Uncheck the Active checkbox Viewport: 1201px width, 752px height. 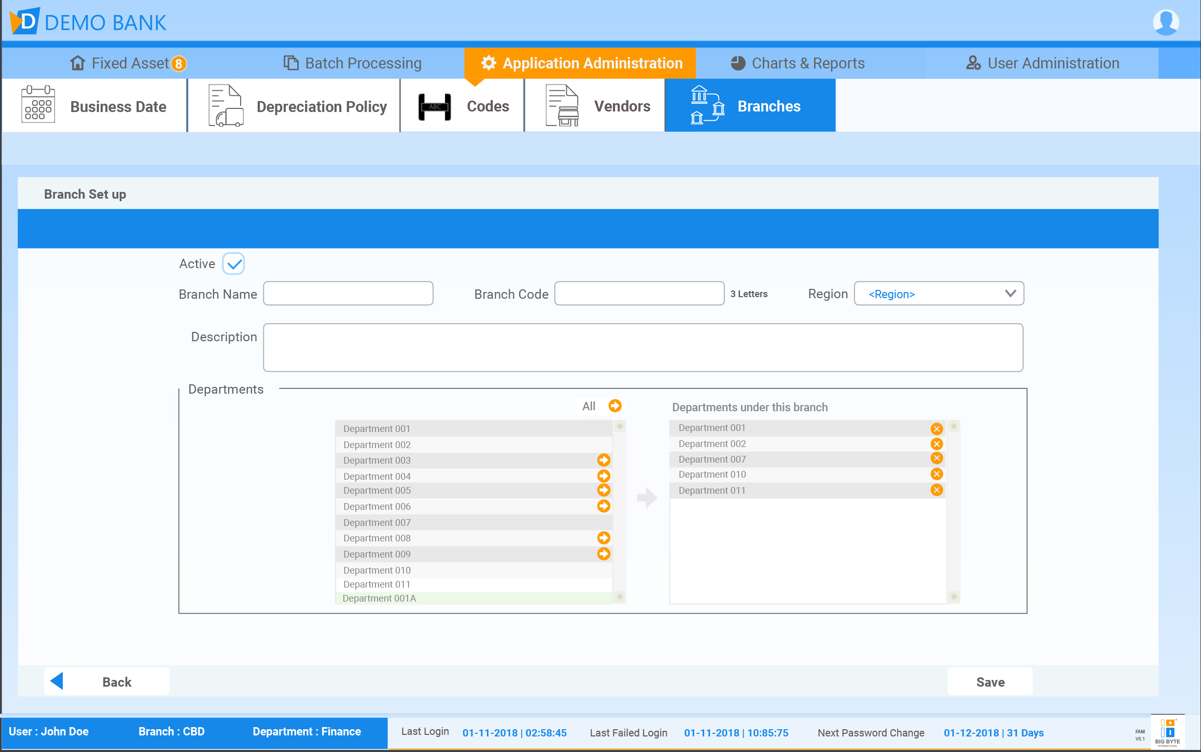click(x=233, y=263)
